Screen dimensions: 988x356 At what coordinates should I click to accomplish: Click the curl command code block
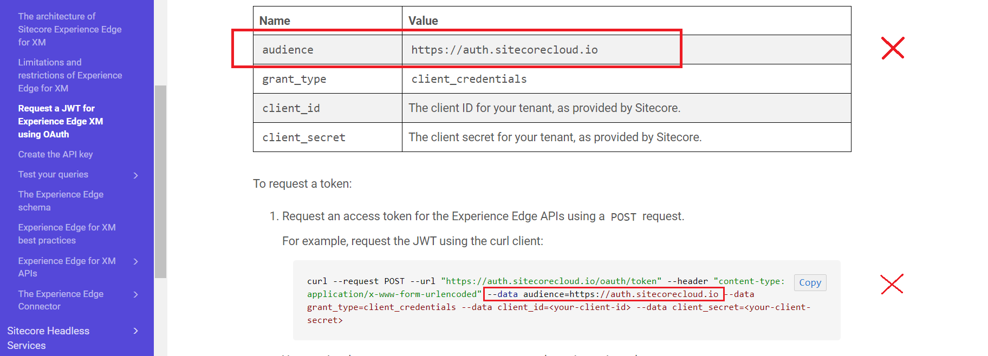click(x=567, y=300)
